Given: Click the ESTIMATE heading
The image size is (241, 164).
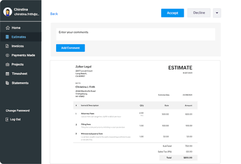Looking at the screenshot, I should pos(180,68).
